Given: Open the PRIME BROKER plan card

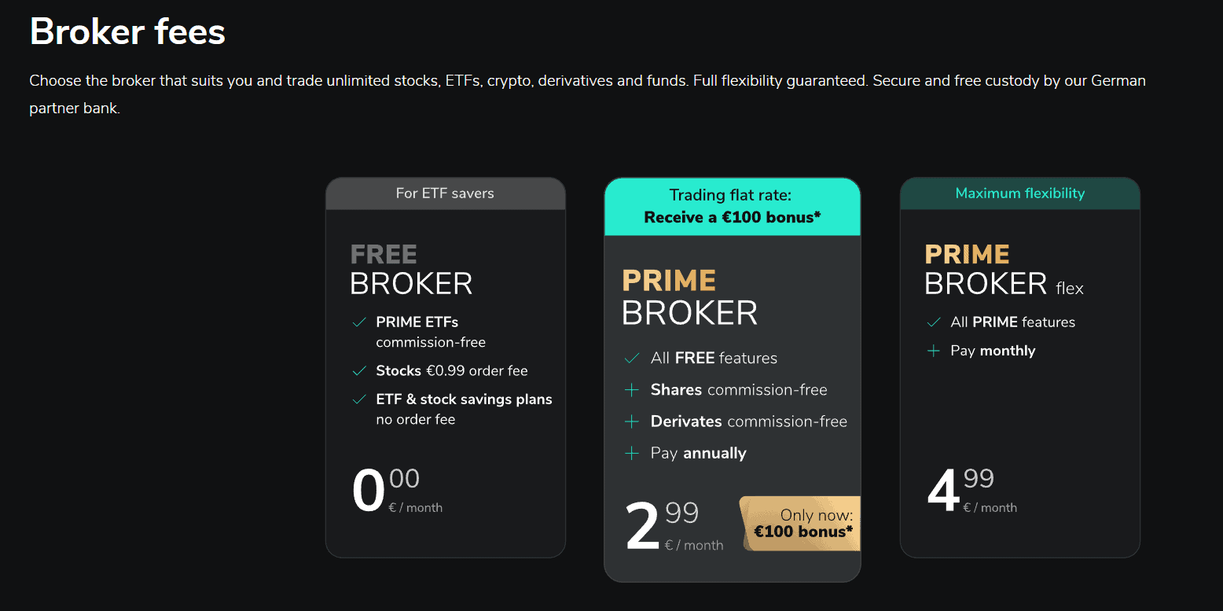Looking at the screenshot, I should (x=732, y=377).
